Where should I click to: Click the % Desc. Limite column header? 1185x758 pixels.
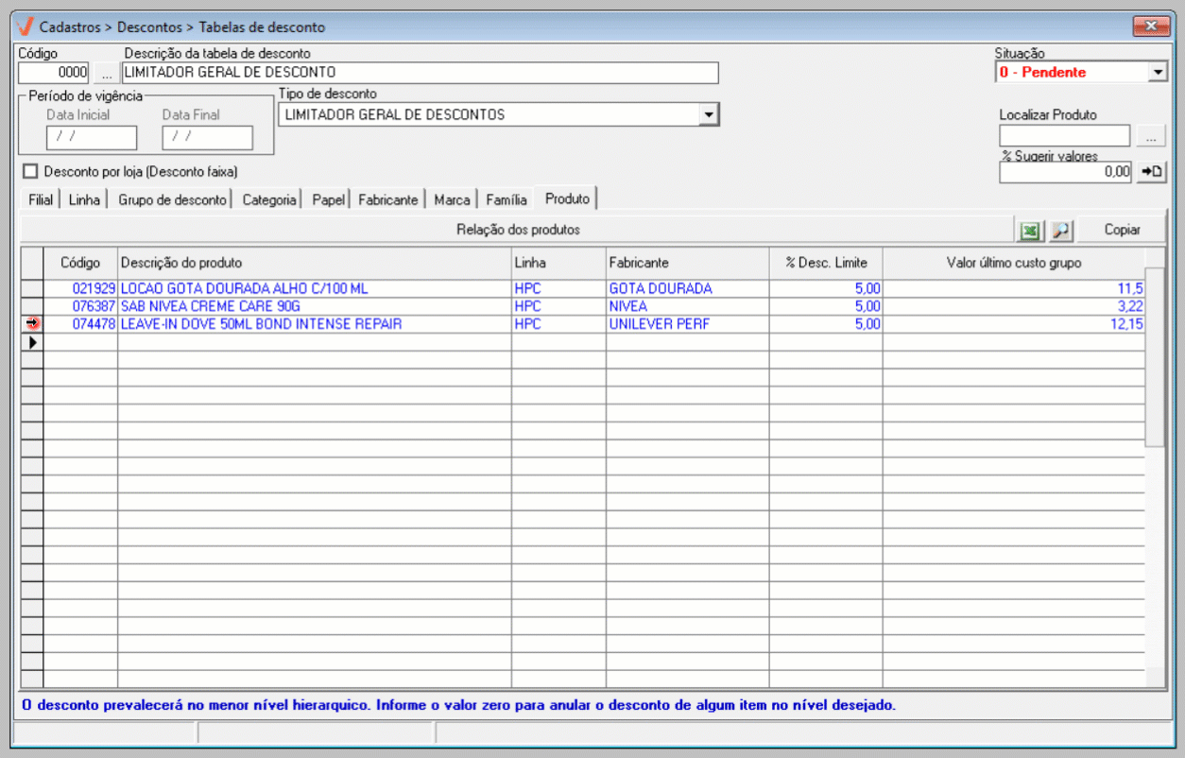(825, 263)
